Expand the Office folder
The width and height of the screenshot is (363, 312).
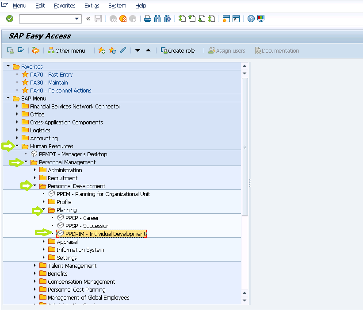(17, 114)
